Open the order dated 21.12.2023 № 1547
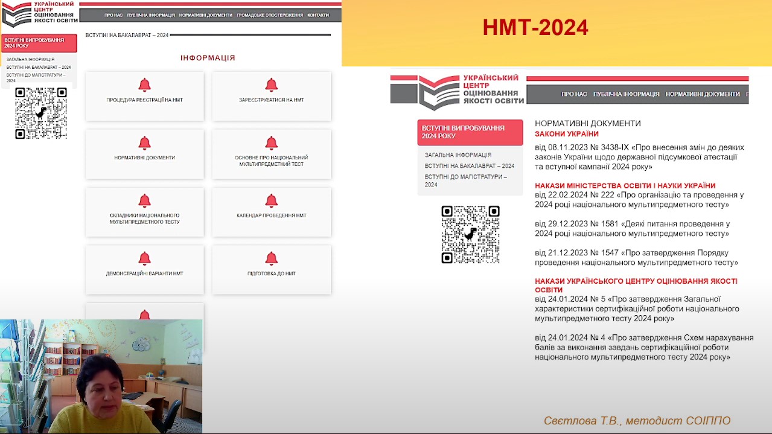The image size is (772, 434). (636, 258)
